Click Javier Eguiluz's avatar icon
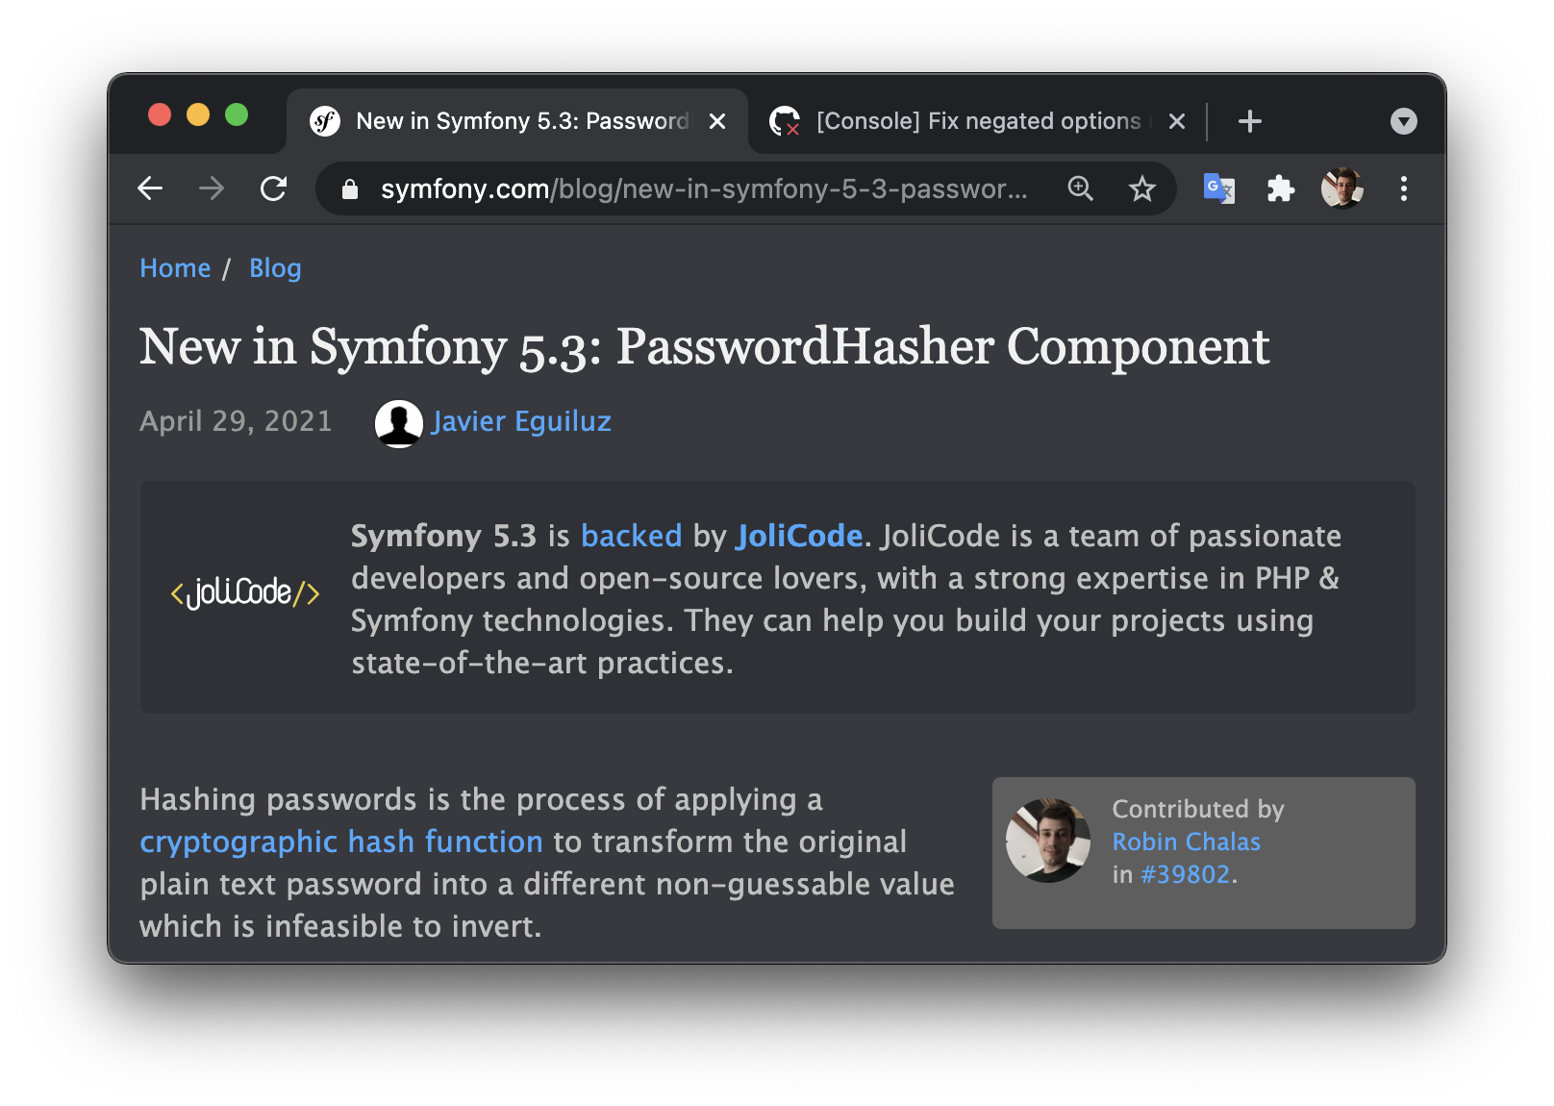Image resolution: width=1554 pixels, height=1106 pixels. tap(399, 423)
